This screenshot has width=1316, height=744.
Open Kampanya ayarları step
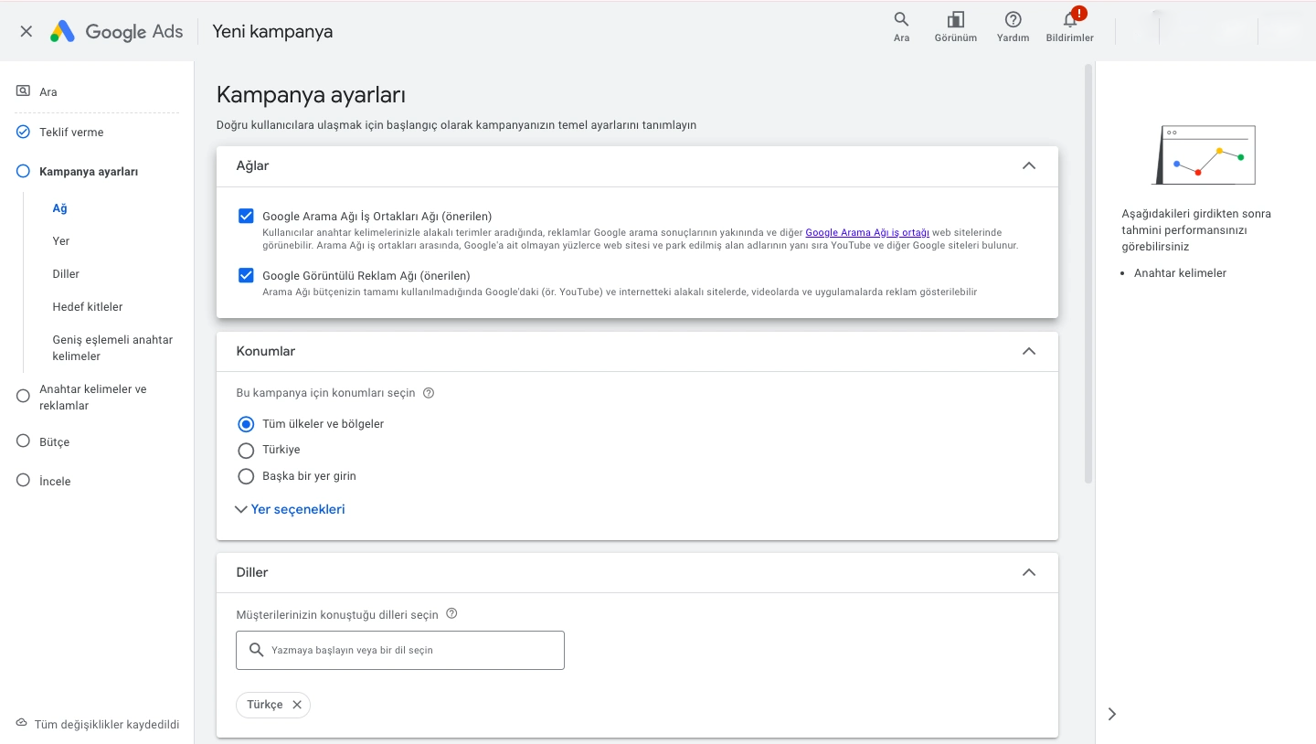(x=89, y=171)
